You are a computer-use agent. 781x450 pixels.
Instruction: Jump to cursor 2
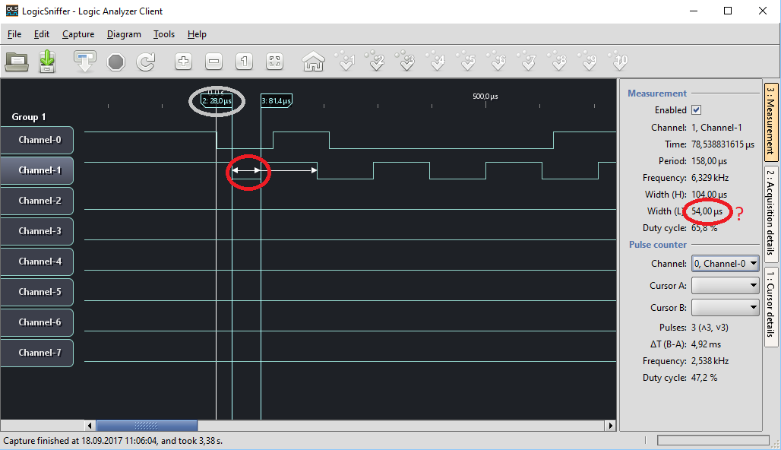[x=376, y=61]
